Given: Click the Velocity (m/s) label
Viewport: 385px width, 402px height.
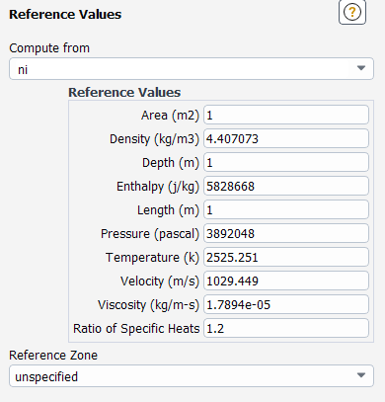Looking at the screenshot, I should 160,281.
